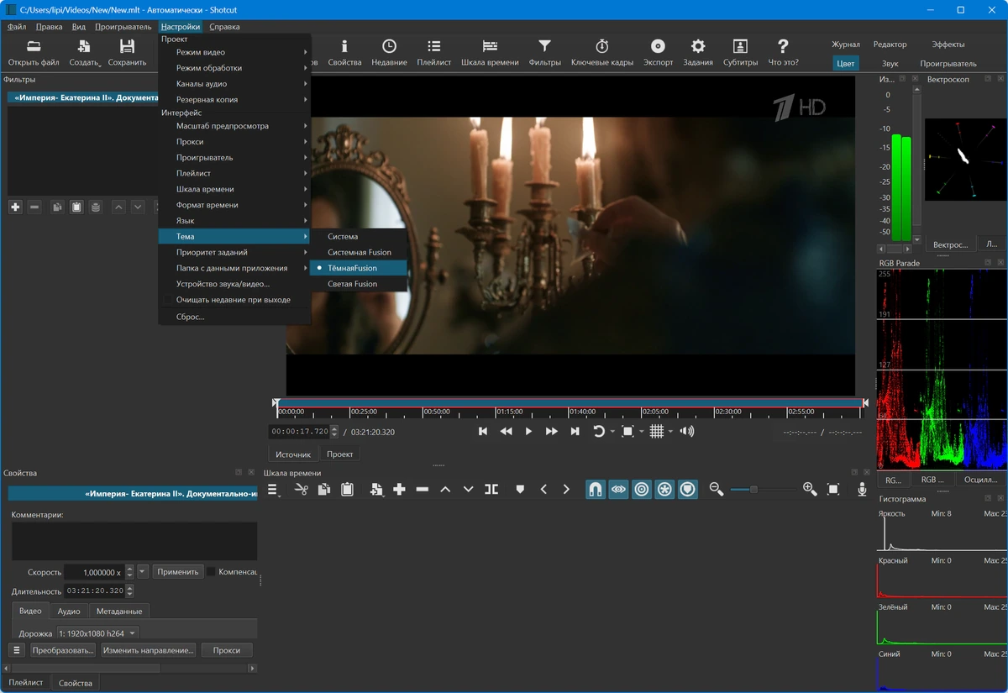Click the Сохранить toolbar icon
The height and width of the screenshot is (693, 1008).
click(127, 52)
